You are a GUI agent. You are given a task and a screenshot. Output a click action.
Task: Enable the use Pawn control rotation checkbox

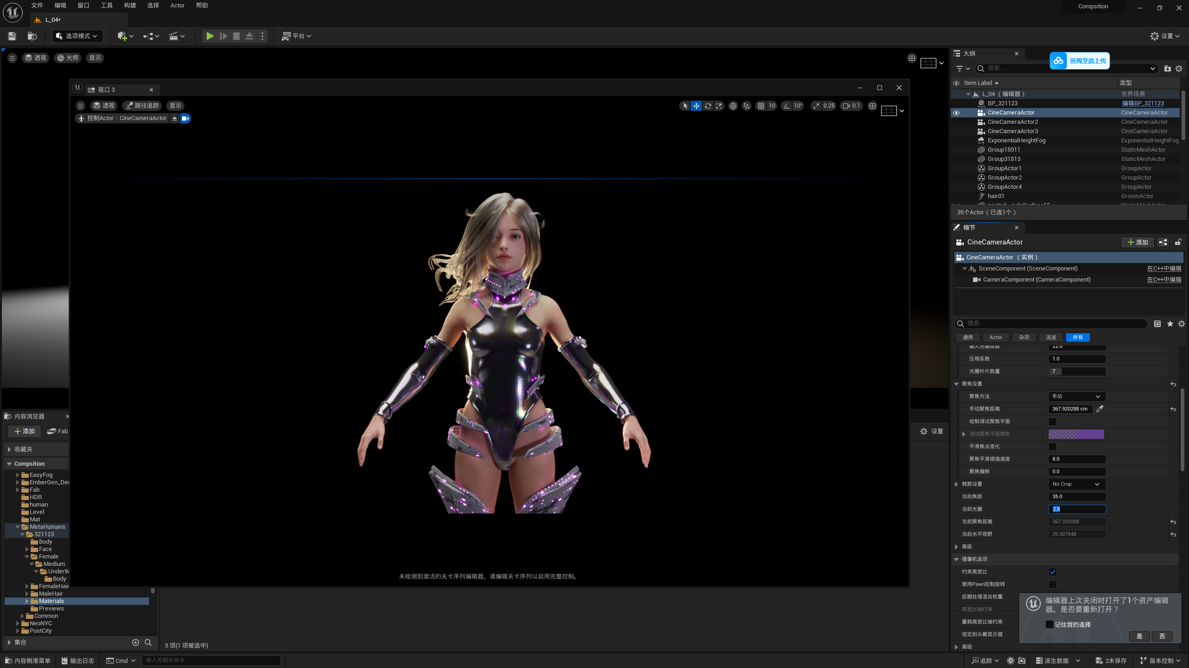[x=1052, y=584]
